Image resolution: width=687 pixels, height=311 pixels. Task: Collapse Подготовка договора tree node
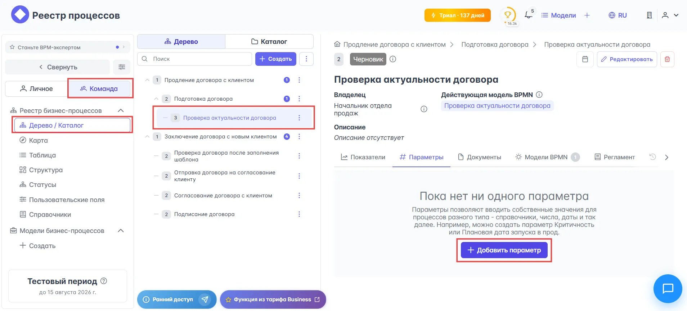pyautogui.click(x=156, y=99)
